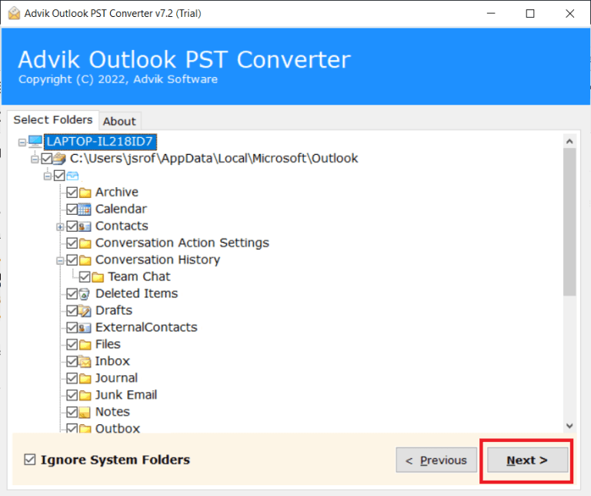Screen dimensions: 591x496
Task: Click the Deleted Items recycle bin icon
Action: coord(85,294)
